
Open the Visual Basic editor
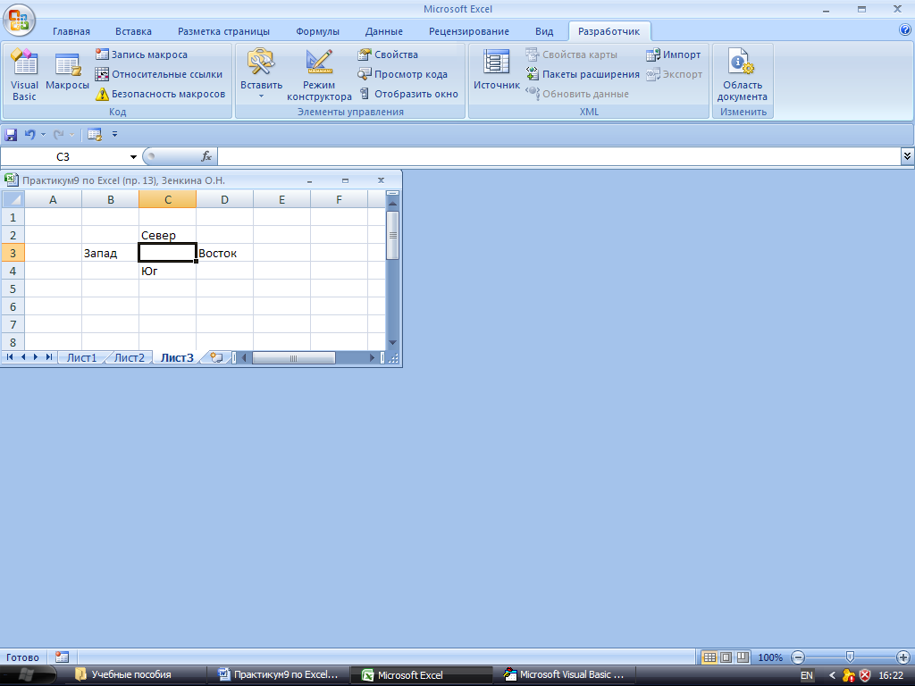(24, 75)
